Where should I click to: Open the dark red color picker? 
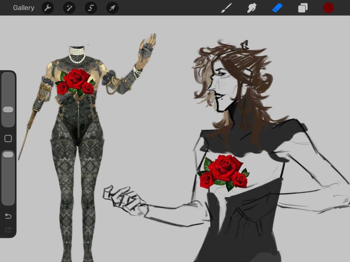tap(328, 8)
